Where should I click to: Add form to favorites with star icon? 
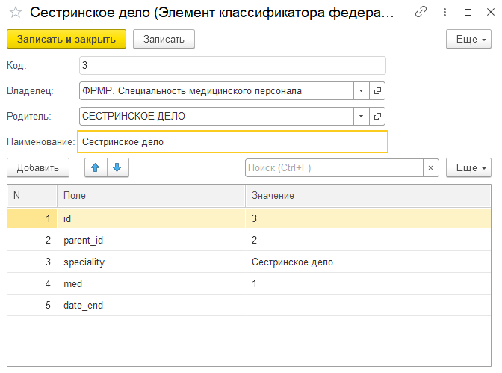tap(15, 13)
